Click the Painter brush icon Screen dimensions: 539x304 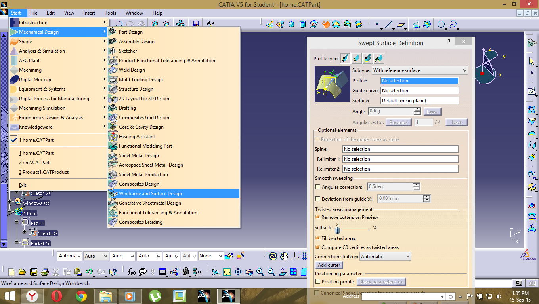click(229, 256)
